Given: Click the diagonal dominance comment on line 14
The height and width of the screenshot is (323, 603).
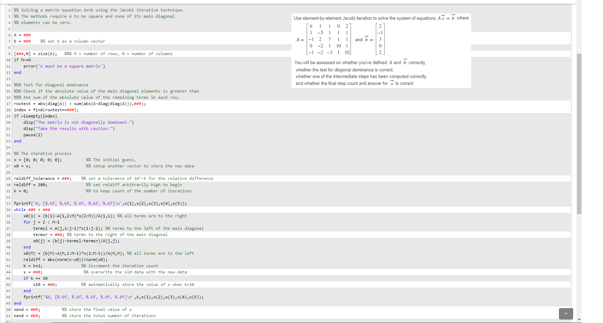Looking at the screenshot, I should (x=51, y=85).
